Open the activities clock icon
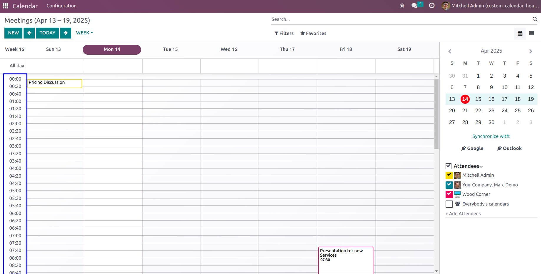Image resolution: width=541 pixels, height=274 pixels. click(x=432, y=6)
